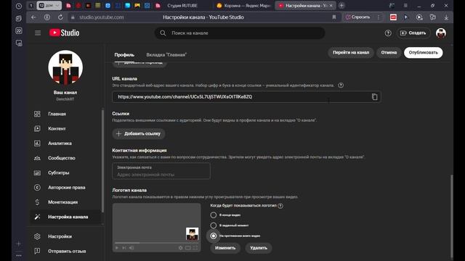The image size is (465, 261).
Task: Click the channel avatar image in the sidebar
Action: pyautogui.click(x=65, y=67)
